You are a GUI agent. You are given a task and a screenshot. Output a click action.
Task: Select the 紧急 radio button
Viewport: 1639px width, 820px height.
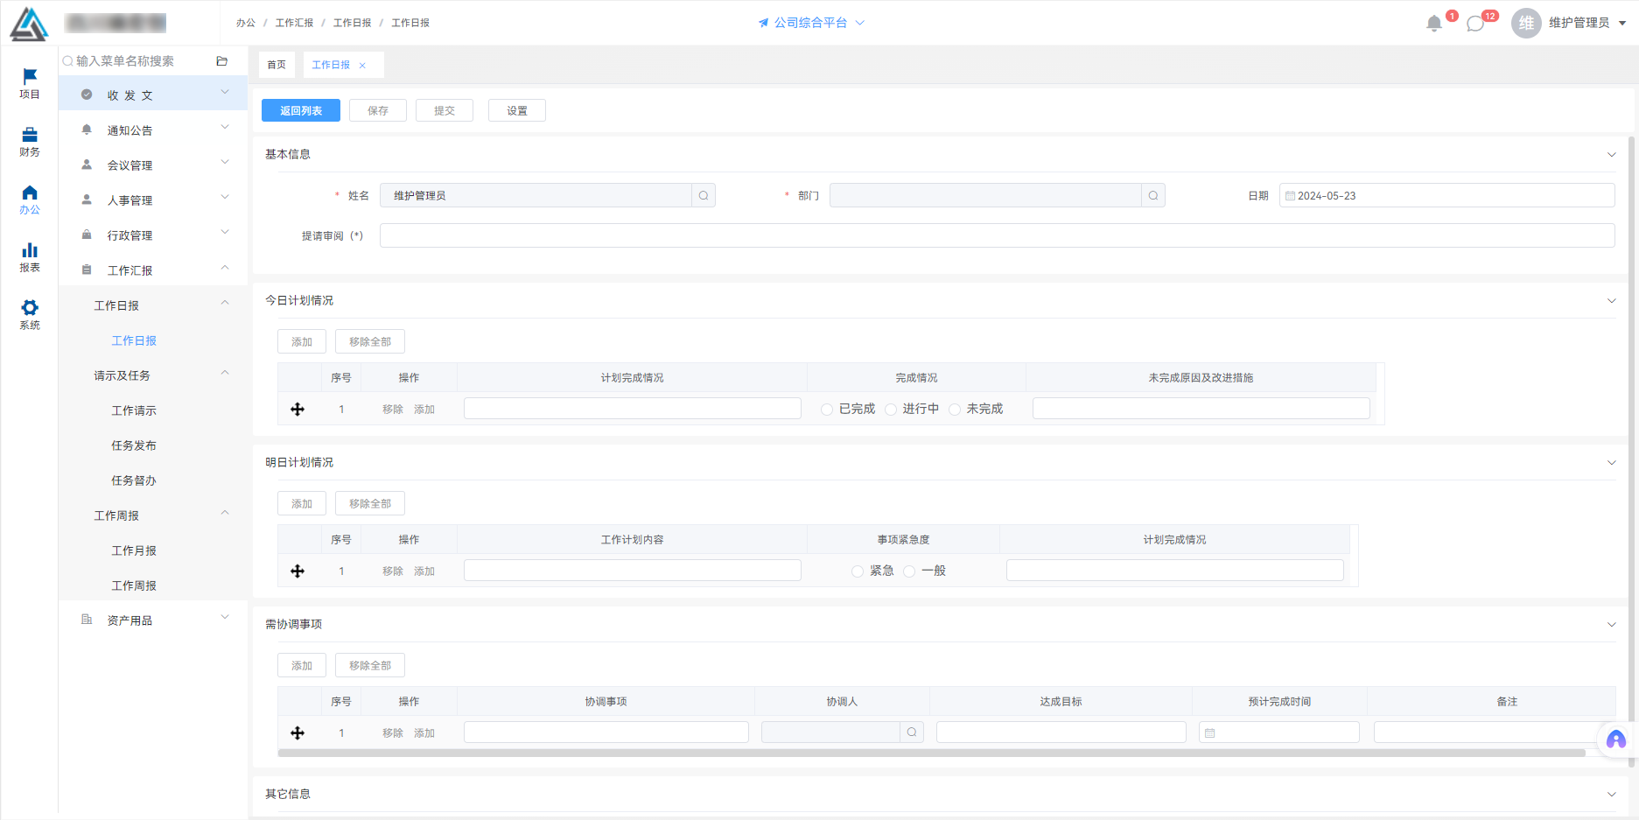tap(858, 571)
